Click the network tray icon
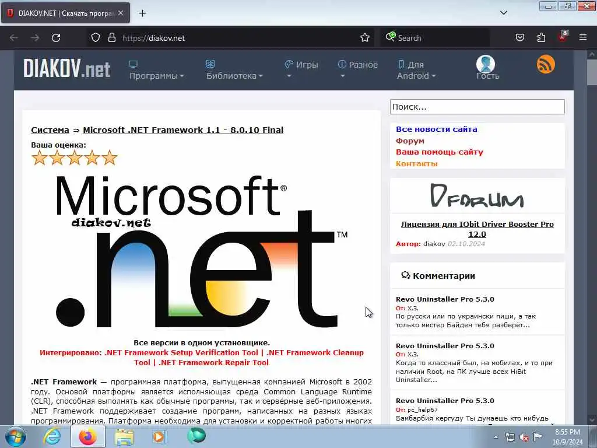This screenshot has width=597, height=448. 510,437
